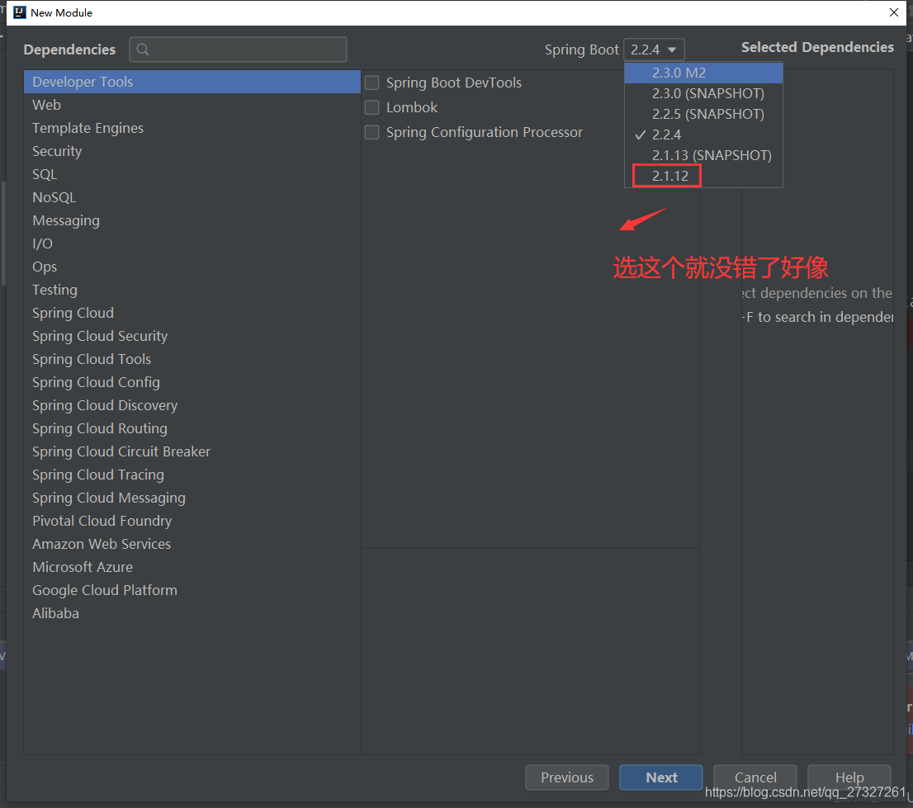
Task: Select the Web category
Action: pos(192,105)
